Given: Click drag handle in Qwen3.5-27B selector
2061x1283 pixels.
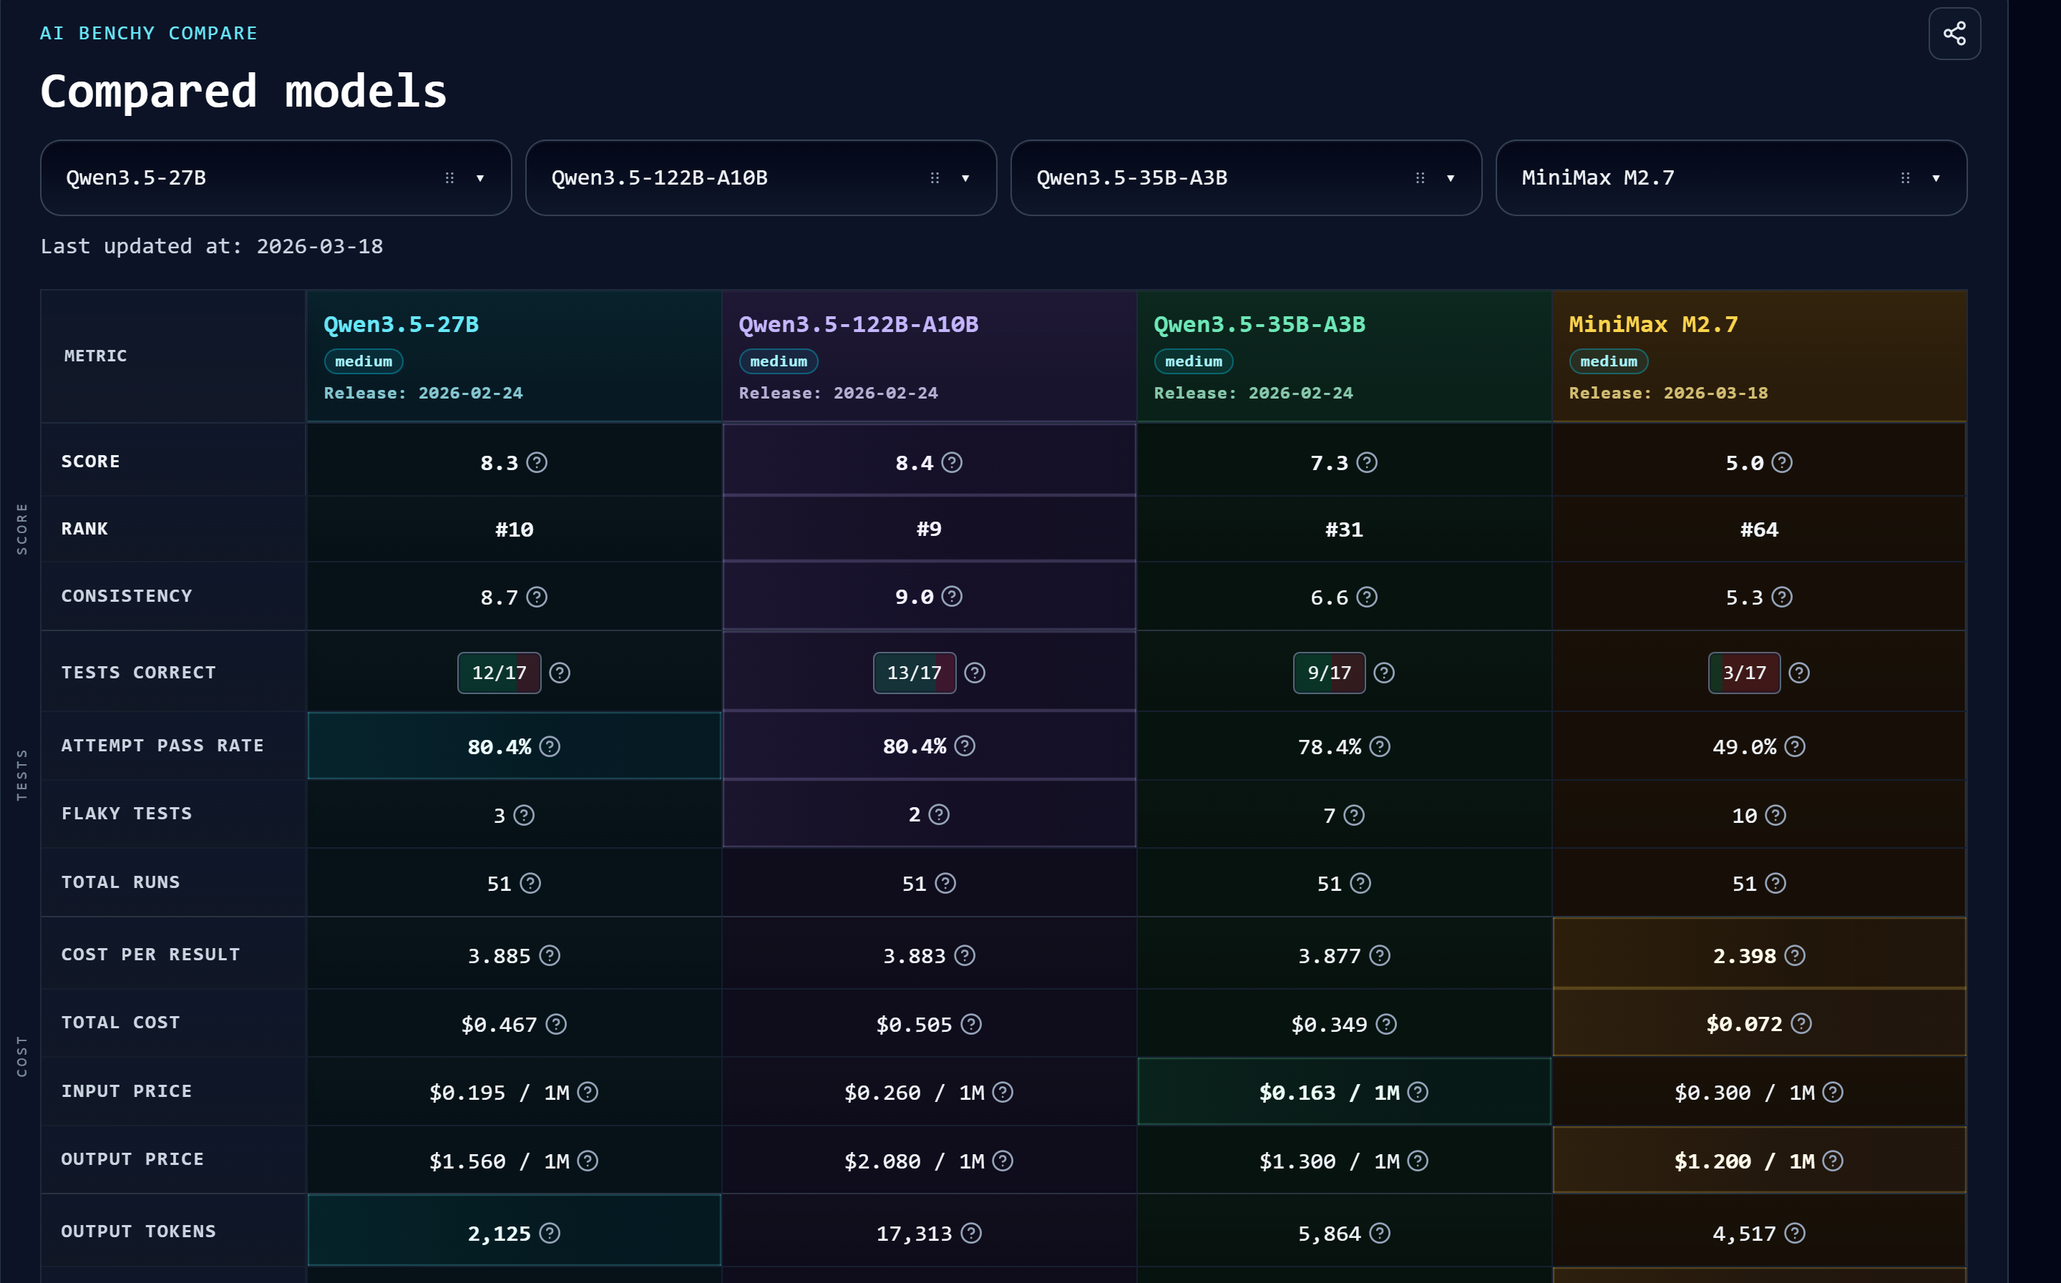Looking at the screenshot, I should [x=449, y=178].
